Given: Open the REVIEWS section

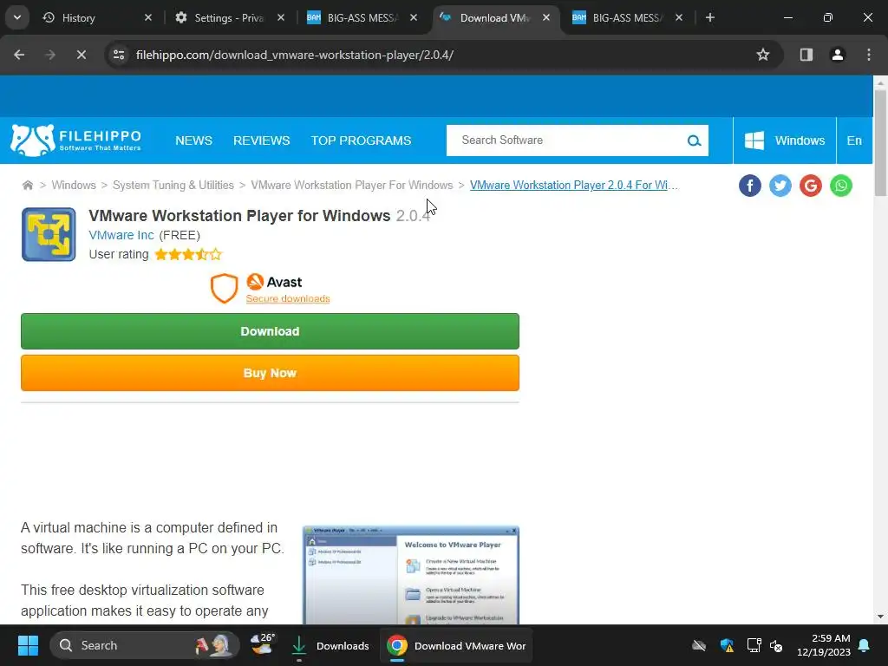Looking at the screenshot, I should click(x=262, y=140).
